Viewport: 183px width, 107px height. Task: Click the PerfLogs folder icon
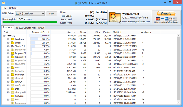coord(13,96)
